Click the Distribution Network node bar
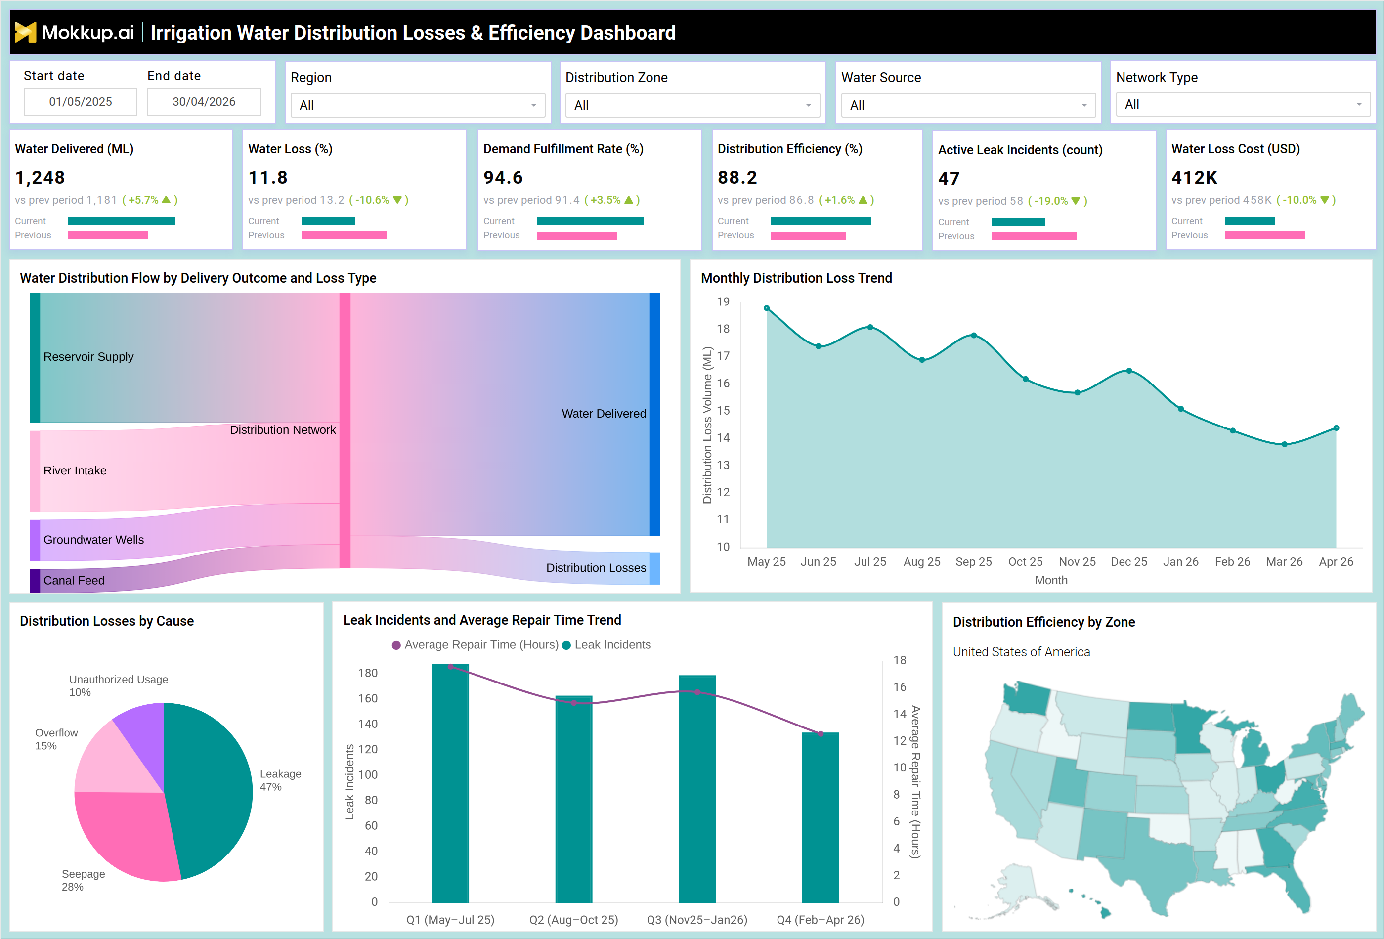 (x=345, y=430)
